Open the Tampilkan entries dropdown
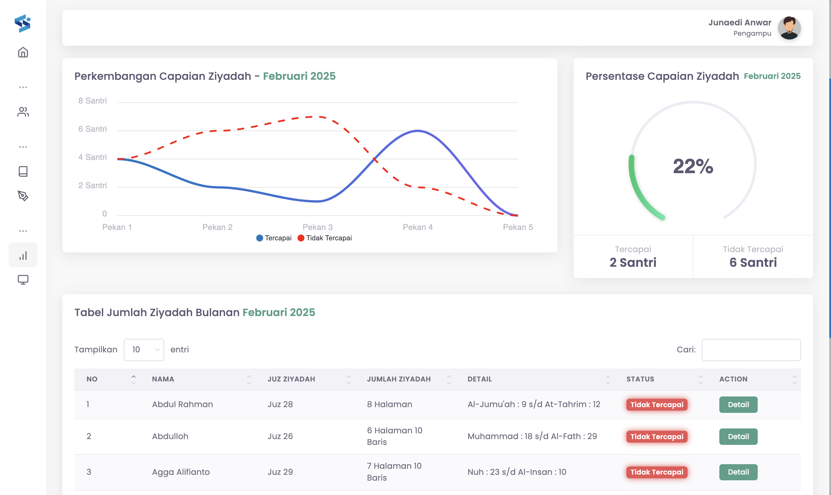The image size is (831, 495). [x=144, y=349]
